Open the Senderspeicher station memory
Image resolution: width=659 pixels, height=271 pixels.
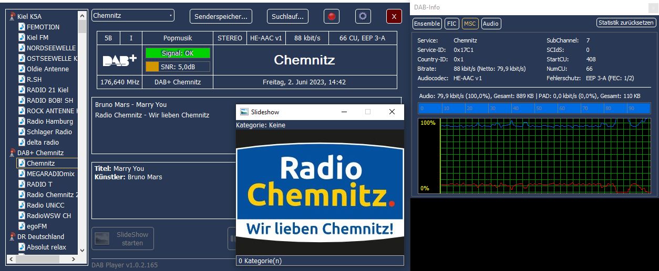click(221, 16)
